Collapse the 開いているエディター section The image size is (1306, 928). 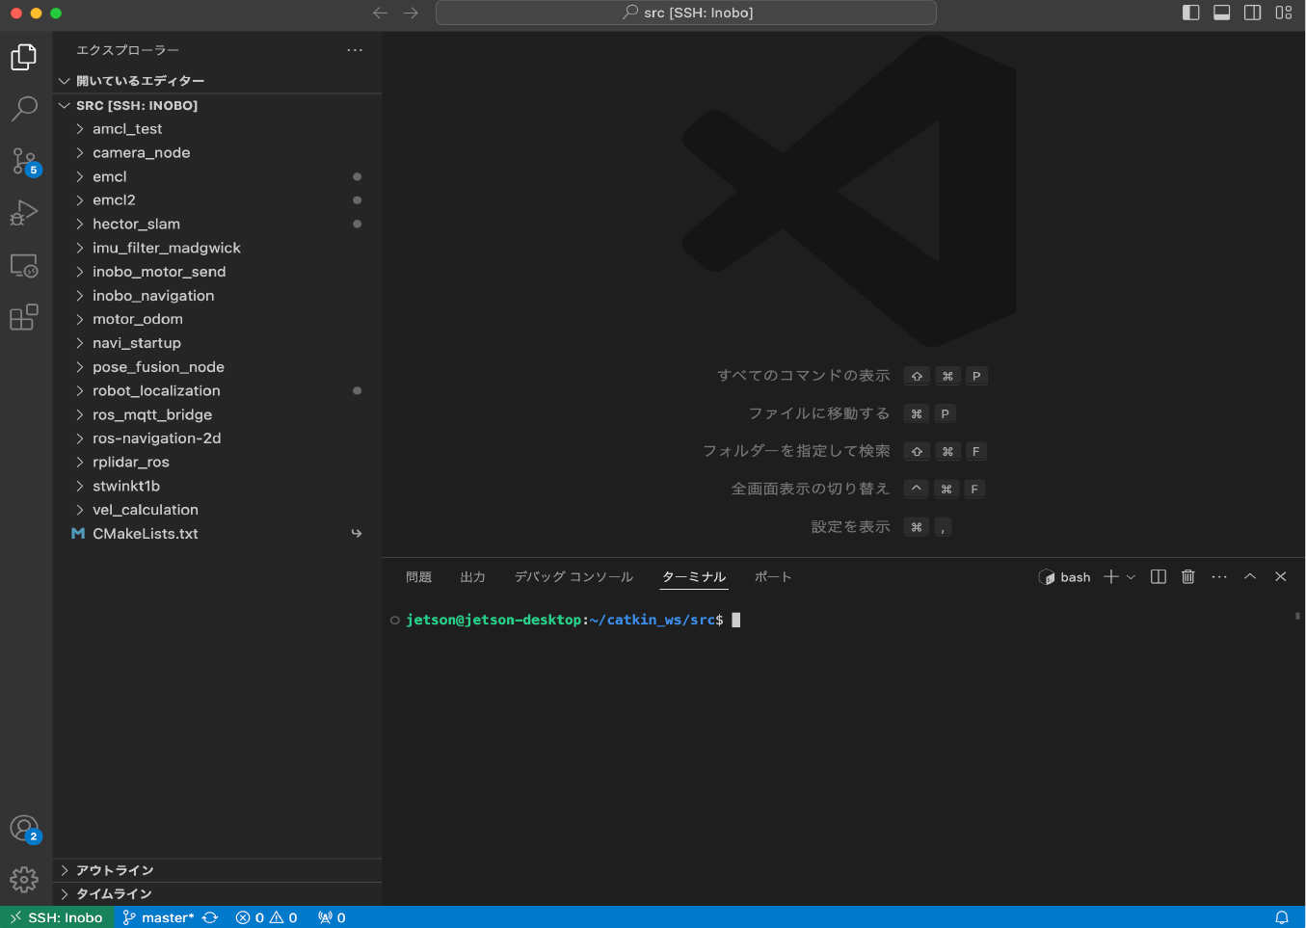click(218, 81)
